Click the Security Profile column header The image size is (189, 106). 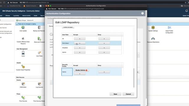[x=67, y=65]
